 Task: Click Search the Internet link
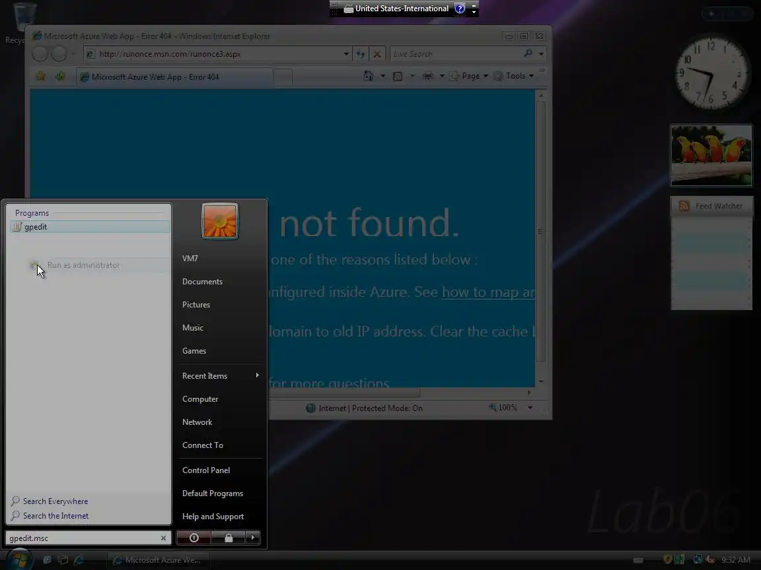(50, 516)
